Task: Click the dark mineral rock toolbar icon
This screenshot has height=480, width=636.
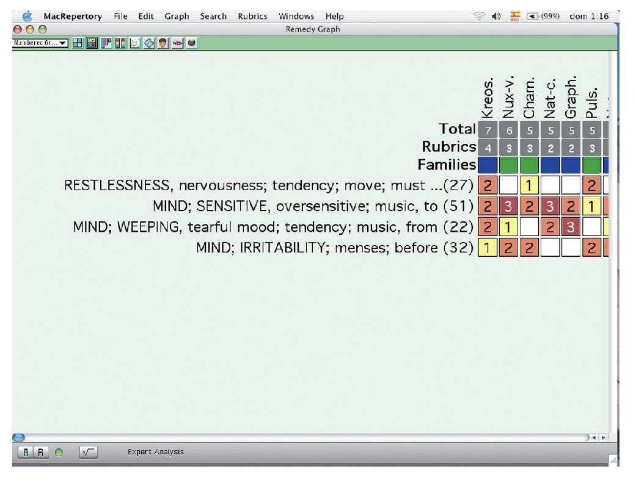Action: [191, 43]
